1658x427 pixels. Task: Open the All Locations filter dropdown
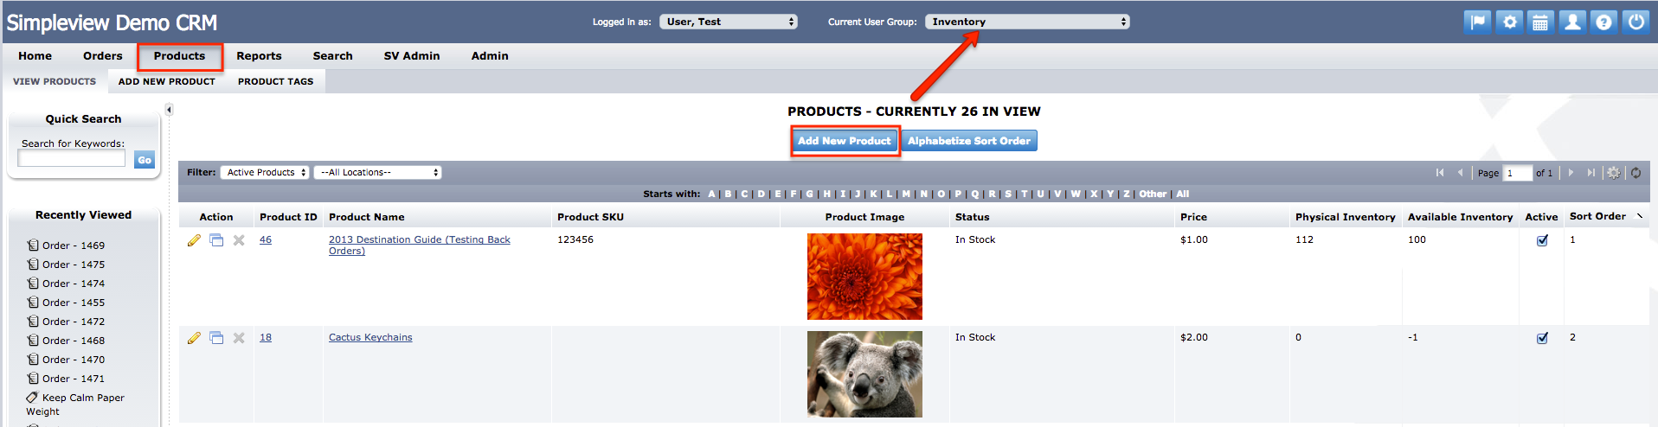point(377,173)
